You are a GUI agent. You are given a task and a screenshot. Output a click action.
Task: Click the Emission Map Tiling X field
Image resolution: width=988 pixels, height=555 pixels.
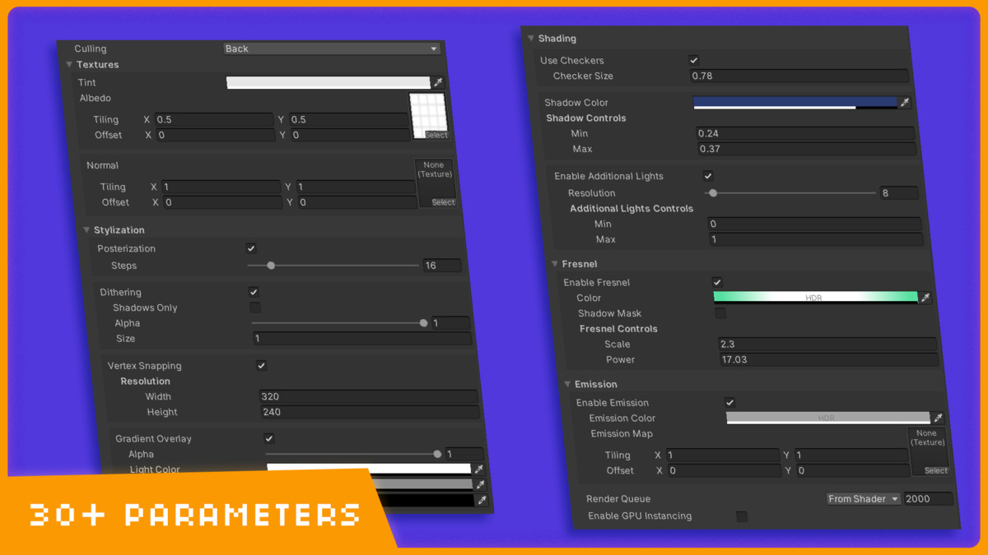[722, 456]
